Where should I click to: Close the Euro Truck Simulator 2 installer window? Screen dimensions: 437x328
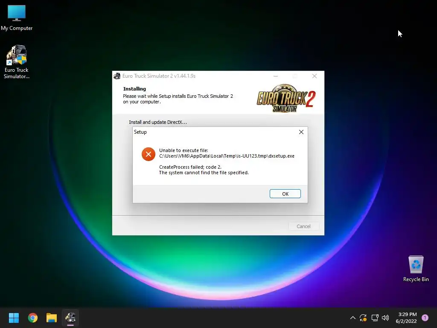tap(315, 76)
